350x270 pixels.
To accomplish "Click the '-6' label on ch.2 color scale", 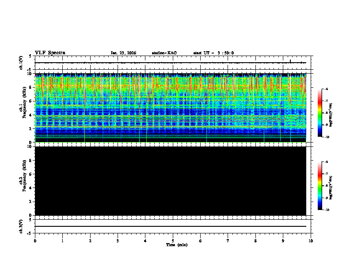I will point(326,162).
